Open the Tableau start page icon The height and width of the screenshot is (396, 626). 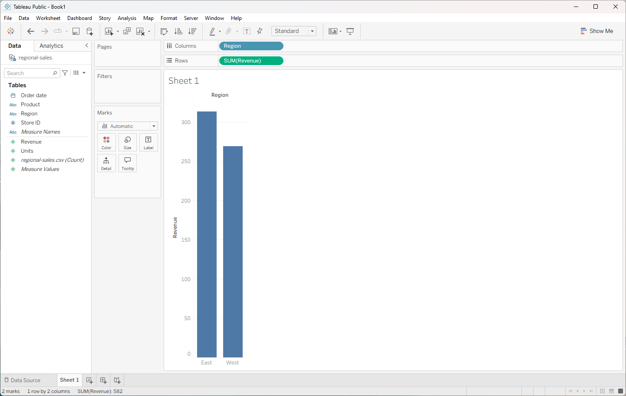11,31
